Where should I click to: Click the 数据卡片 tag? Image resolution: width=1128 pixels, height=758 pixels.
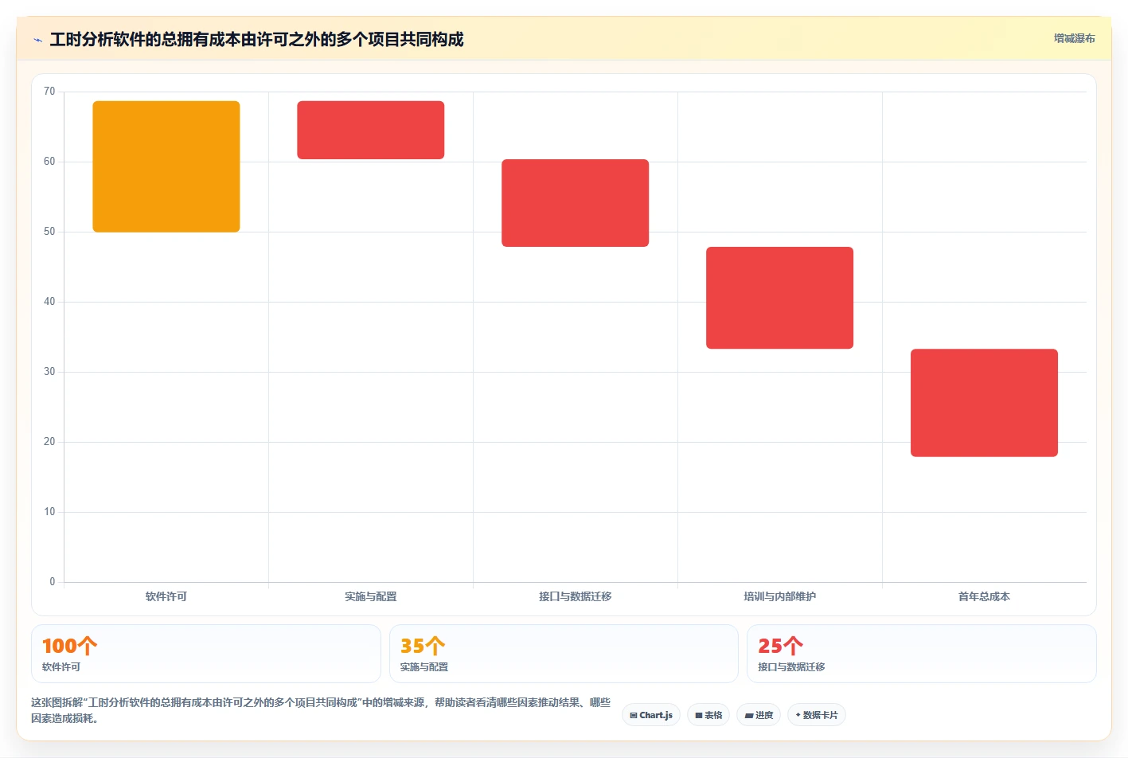[817, 715]
